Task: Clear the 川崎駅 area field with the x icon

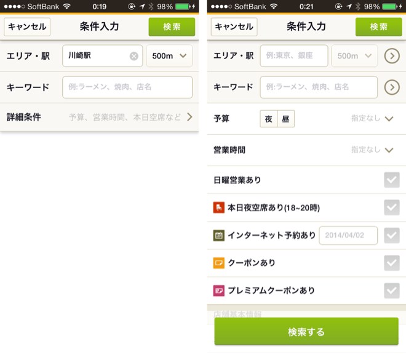Action: (x=134, y=56)
